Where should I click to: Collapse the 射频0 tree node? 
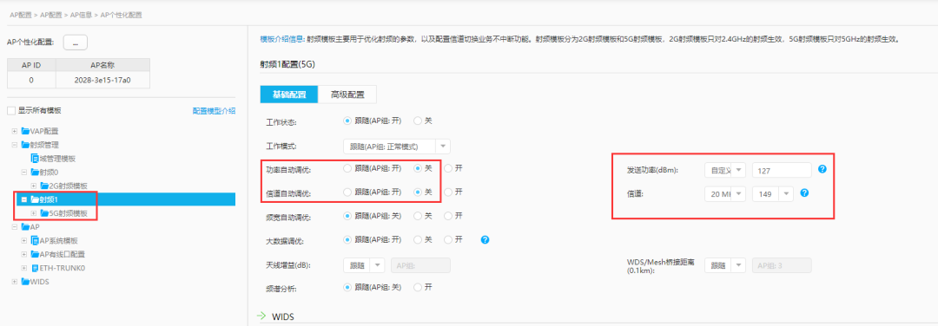(24, 173)
